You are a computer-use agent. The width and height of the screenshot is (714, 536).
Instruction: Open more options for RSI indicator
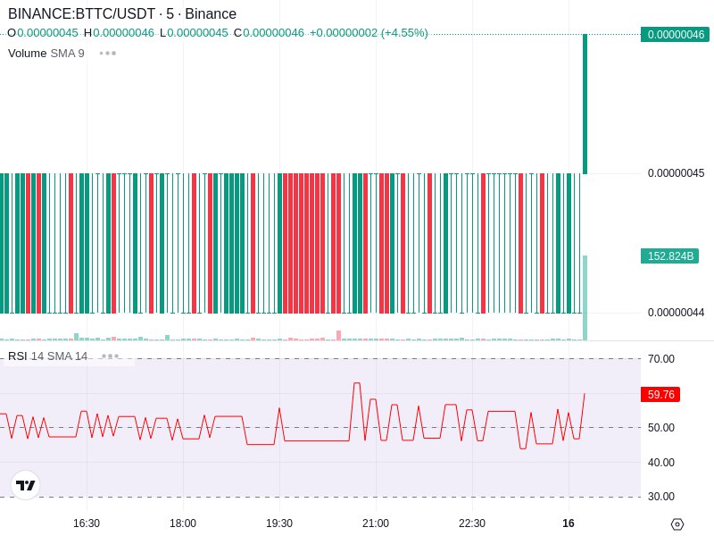(x=111, y=356)
